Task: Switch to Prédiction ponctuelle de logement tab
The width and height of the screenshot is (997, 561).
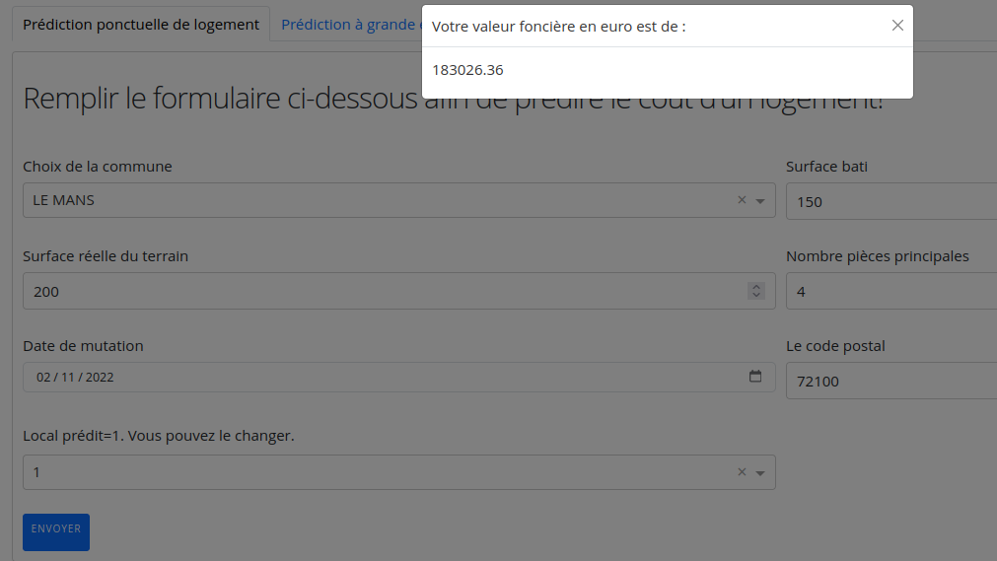Action: (141, 25)
